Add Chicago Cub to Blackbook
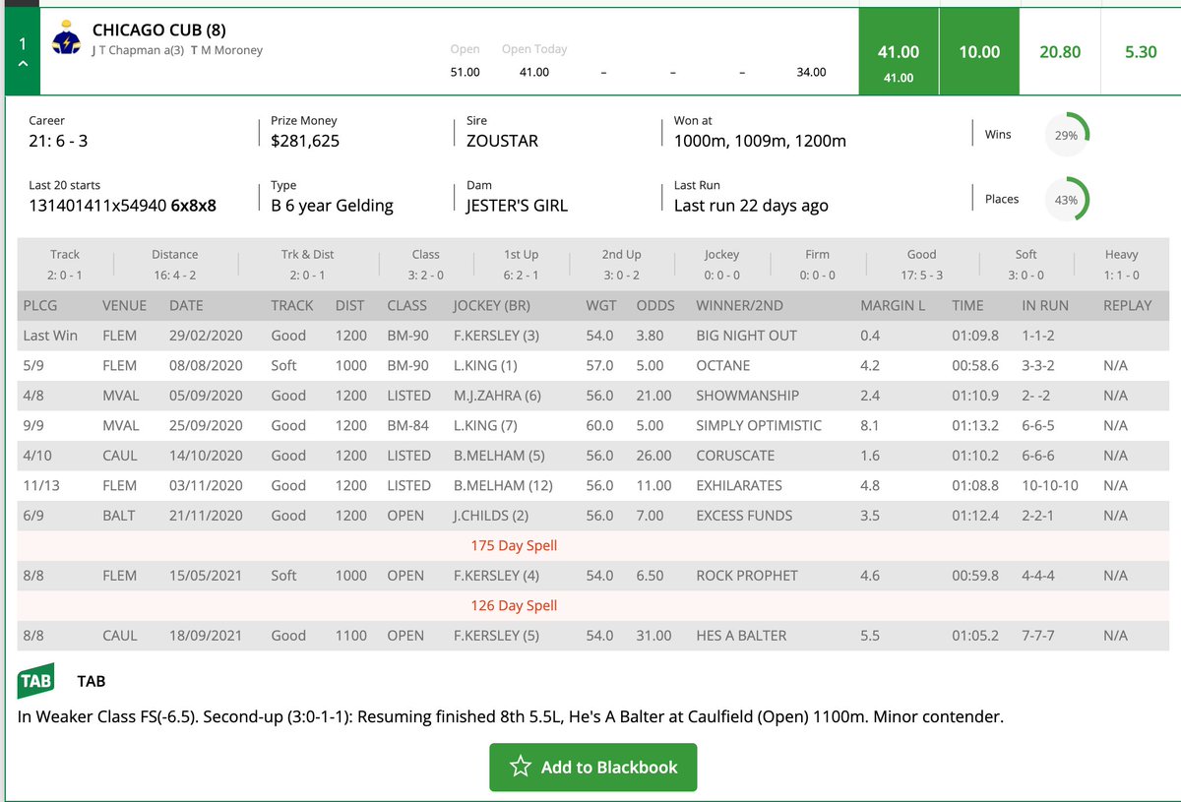This screenshot has width=1181, height=802. pyautogui.click(x=593, y=767)
